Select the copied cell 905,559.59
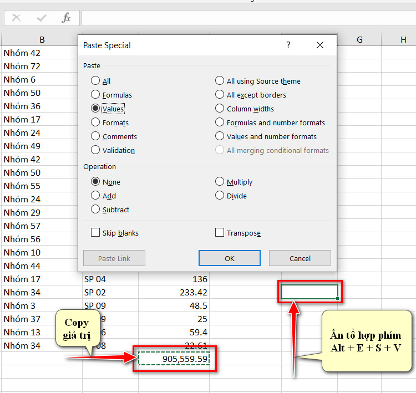Image resolution: width=416 pixels, height=393 pixels. (x=174, y=359)
